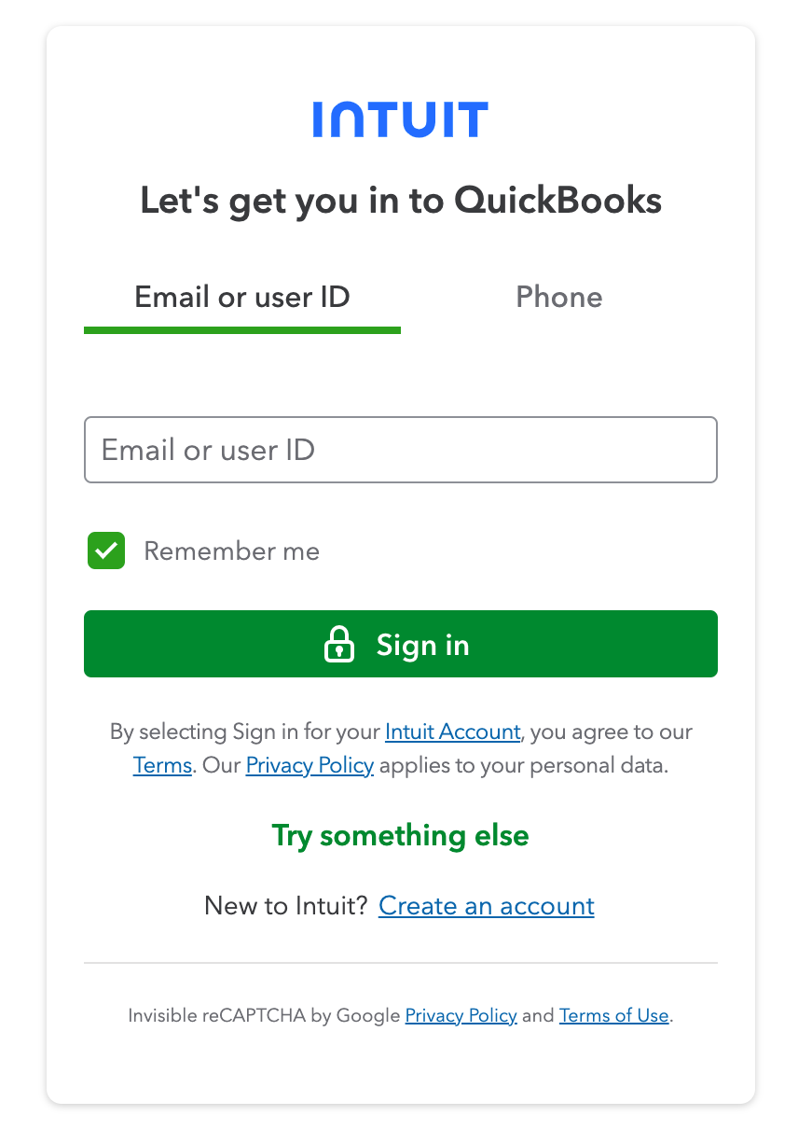The height and width of the screenshot is (1129, 798).
Task: Switch to the Phone tab
Action: click(558, 297)
